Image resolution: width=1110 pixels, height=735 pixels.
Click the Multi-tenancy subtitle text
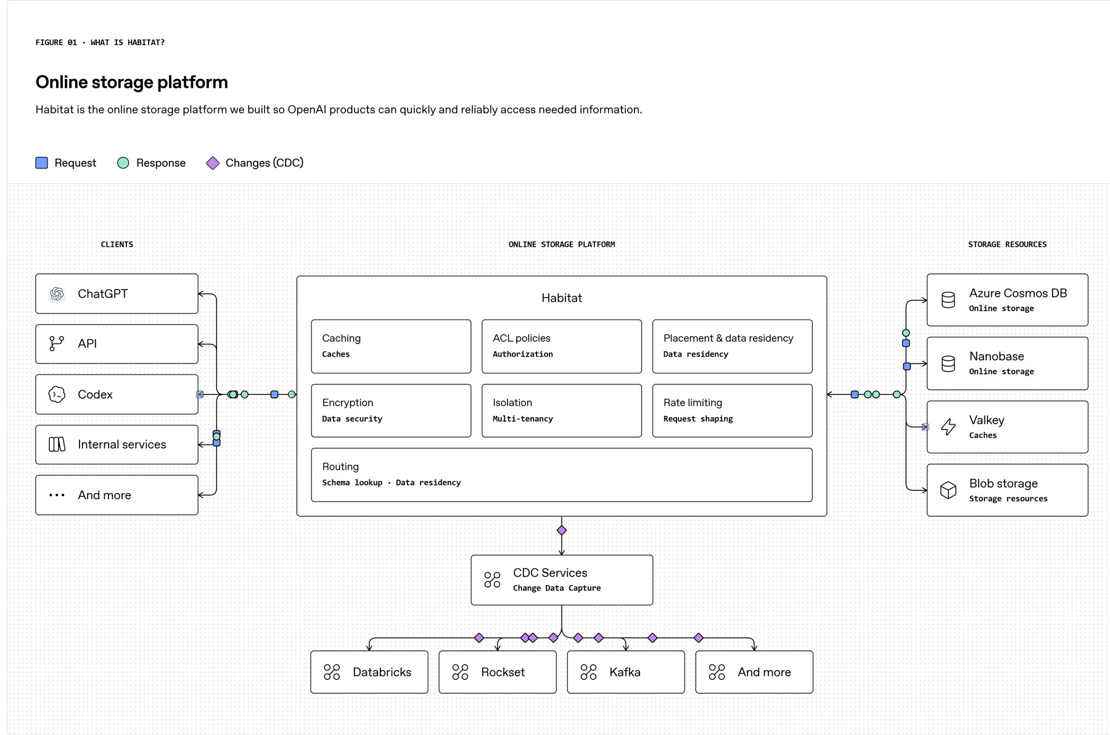[523, 418]
